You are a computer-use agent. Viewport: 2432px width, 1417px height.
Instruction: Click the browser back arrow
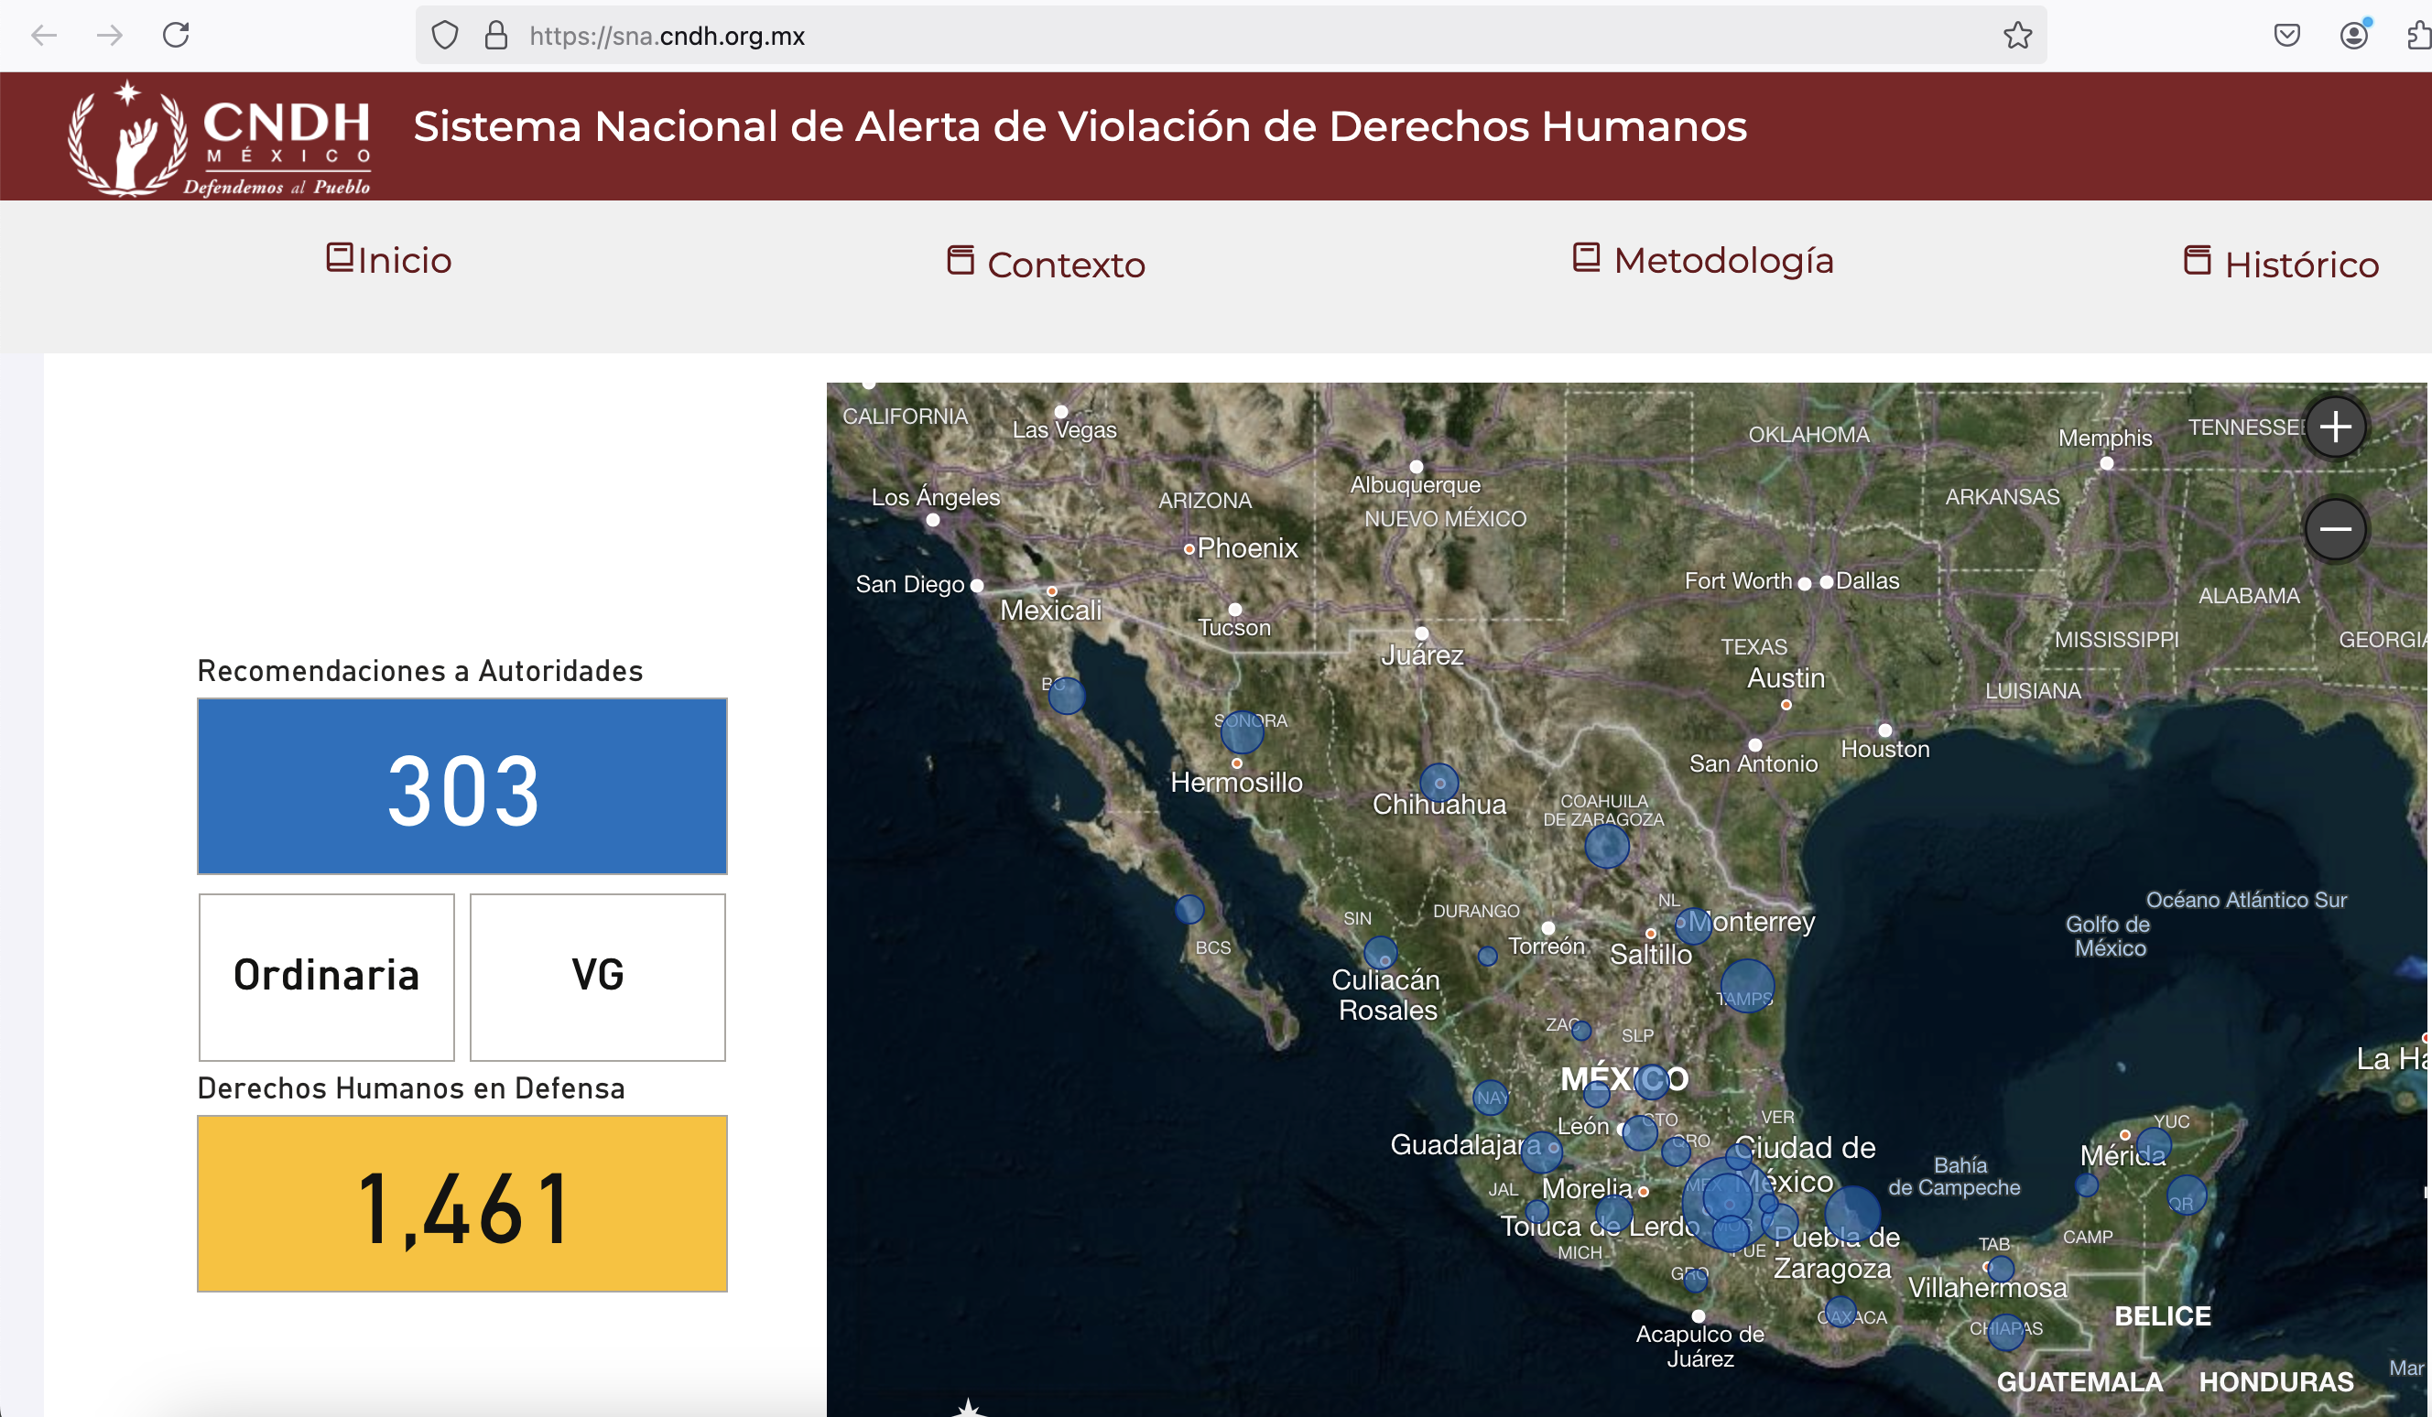[43, 36]
